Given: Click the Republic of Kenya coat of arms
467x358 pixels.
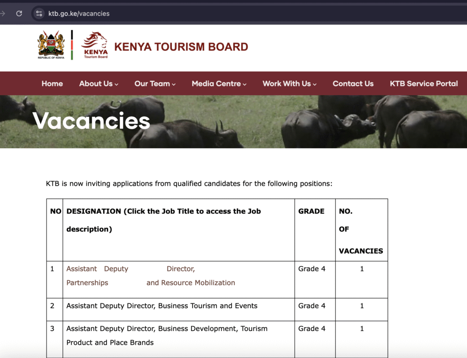Looking at the screenshot, I should point(51,45).
